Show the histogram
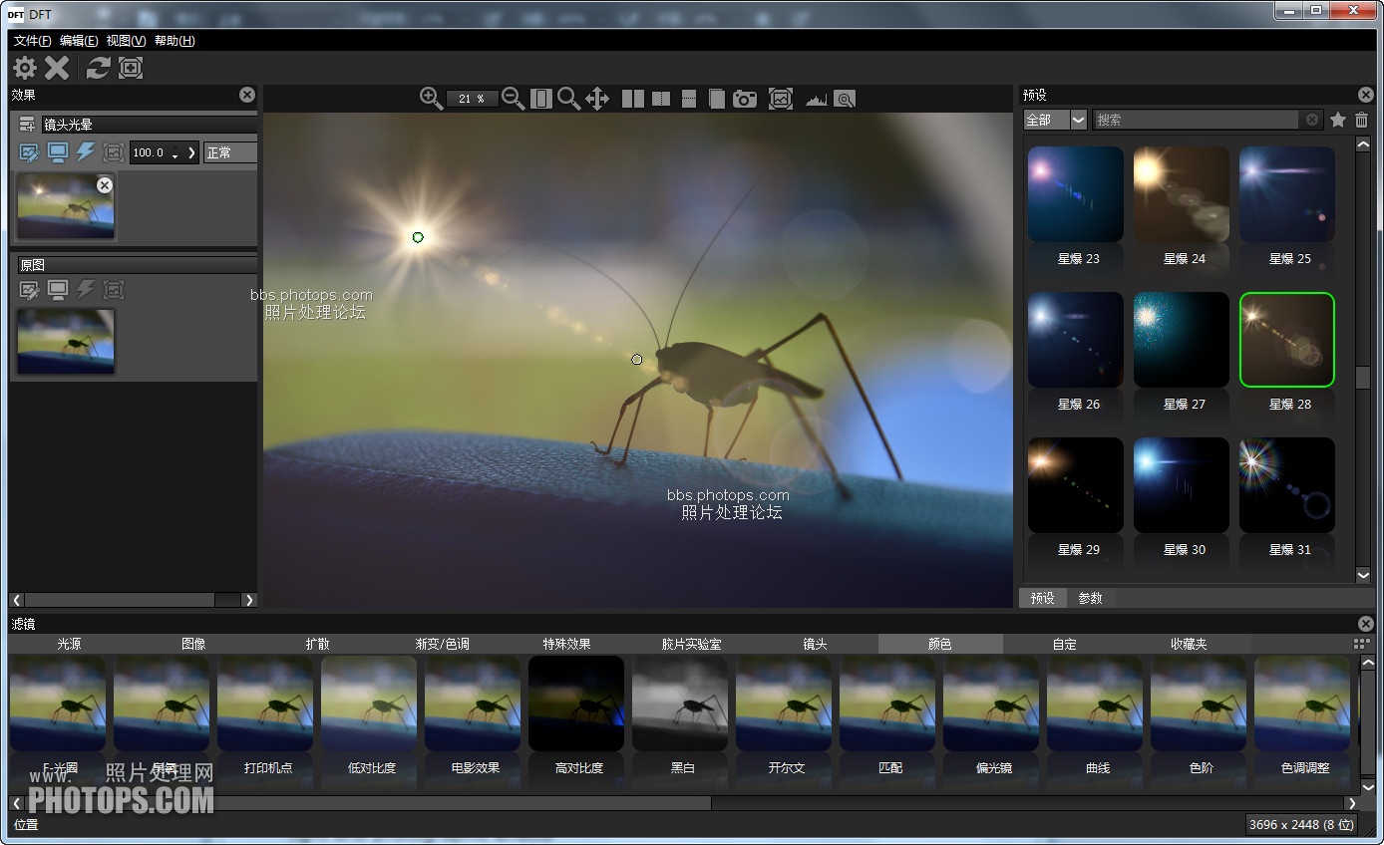The width and height of the screenshot is (1384, 845). coord(817,100)
